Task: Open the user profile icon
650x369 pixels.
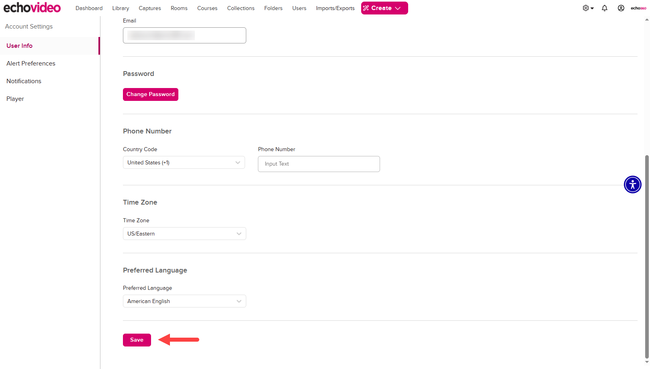Action: 621,8
